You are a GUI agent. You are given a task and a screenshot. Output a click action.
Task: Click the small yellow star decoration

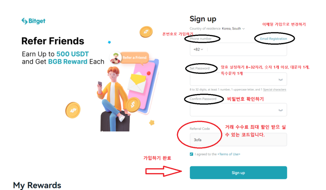152,123
